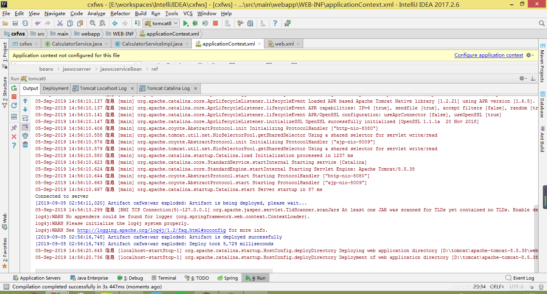Hide the Run panel with the hide icon
The width and height of the screenshot is (547, 294).
pos(533,79)
